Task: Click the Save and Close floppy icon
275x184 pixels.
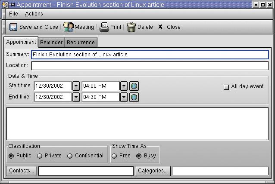Action: coord(13,27)
